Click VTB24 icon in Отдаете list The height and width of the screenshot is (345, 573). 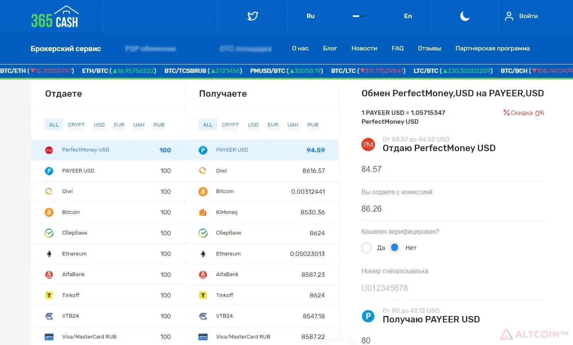(49, 316)
